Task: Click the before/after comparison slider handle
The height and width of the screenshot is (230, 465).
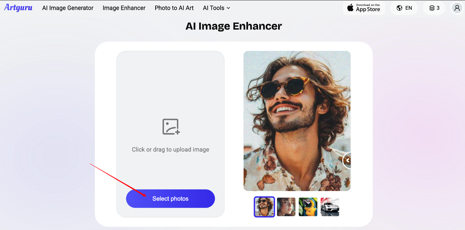Action: (x=347, y=161)
